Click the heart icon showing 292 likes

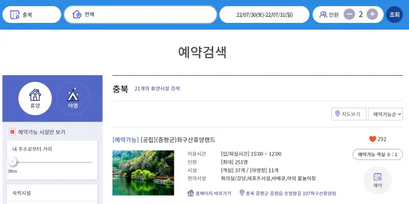(373, 139)
